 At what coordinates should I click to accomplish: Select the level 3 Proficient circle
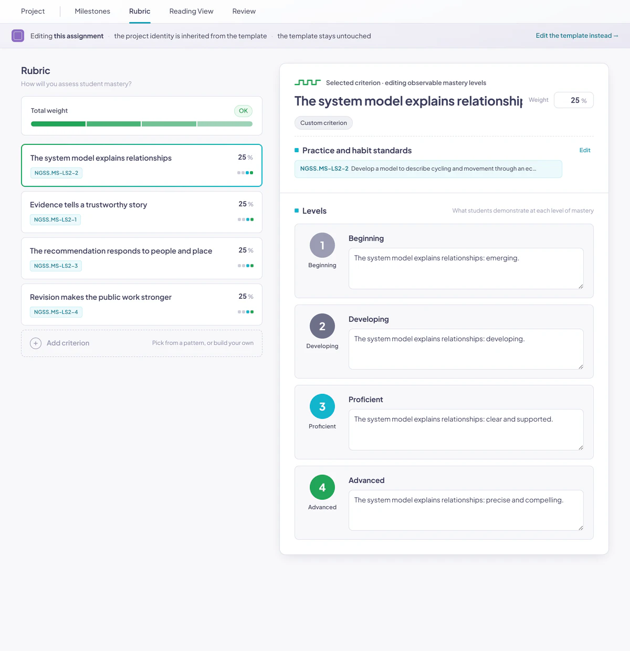(x=322, y=406)
